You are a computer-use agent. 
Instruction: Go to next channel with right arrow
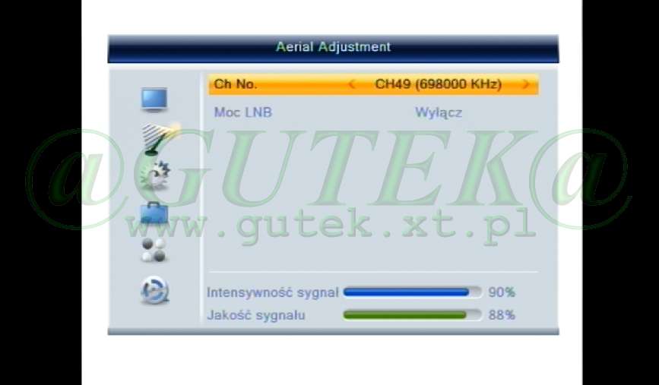click(526, 84)
